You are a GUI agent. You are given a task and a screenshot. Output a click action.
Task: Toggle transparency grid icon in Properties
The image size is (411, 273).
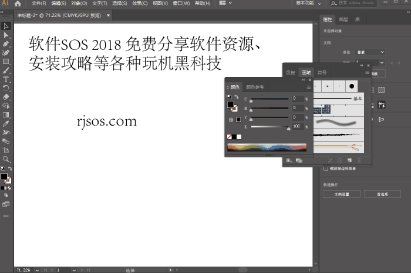point(382,90)
